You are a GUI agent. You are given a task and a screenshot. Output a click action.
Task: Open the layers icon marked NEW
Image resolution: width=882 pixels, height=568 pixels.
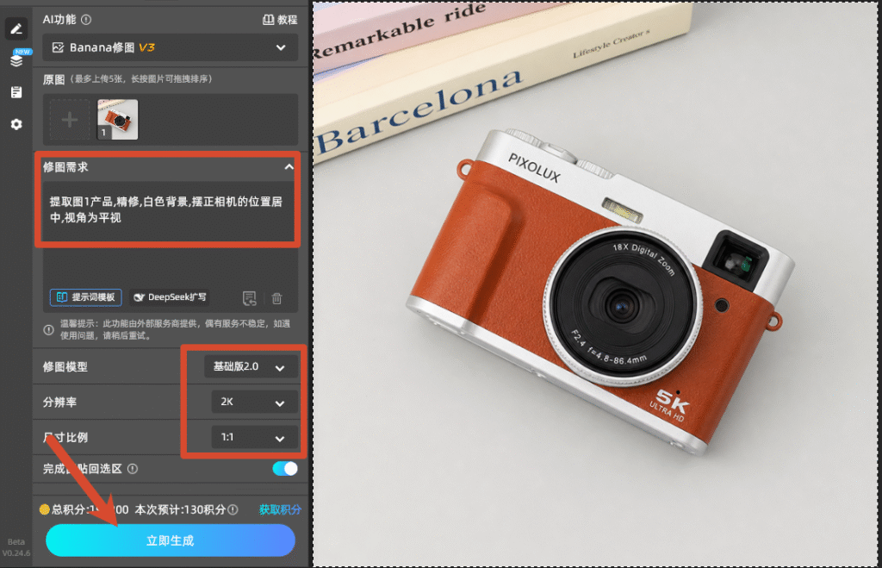pyautogui.click(x=16, y=59)
